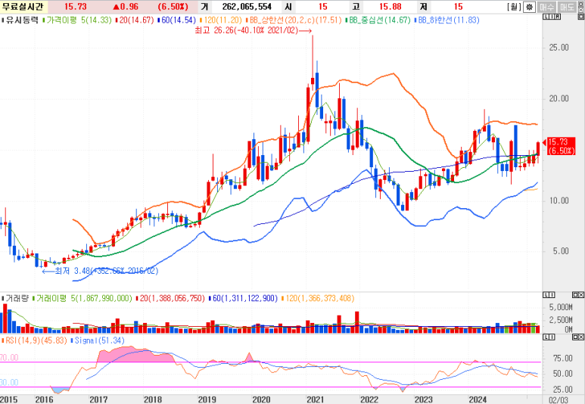Select 20(1,388,056,750) volume average legend

coord(170,298)
